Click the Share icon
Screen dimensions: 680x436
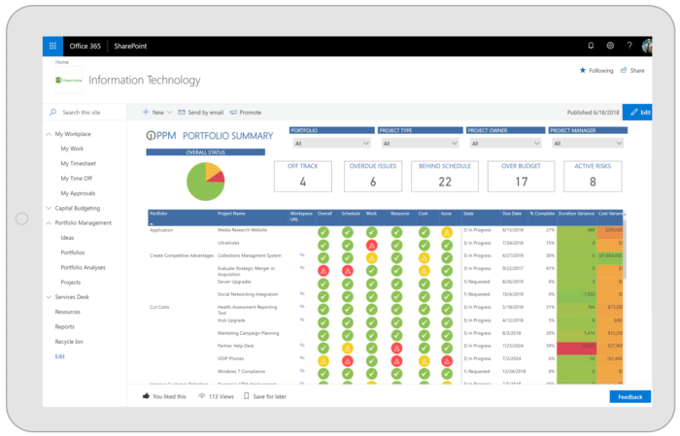(x=624, y=70)
